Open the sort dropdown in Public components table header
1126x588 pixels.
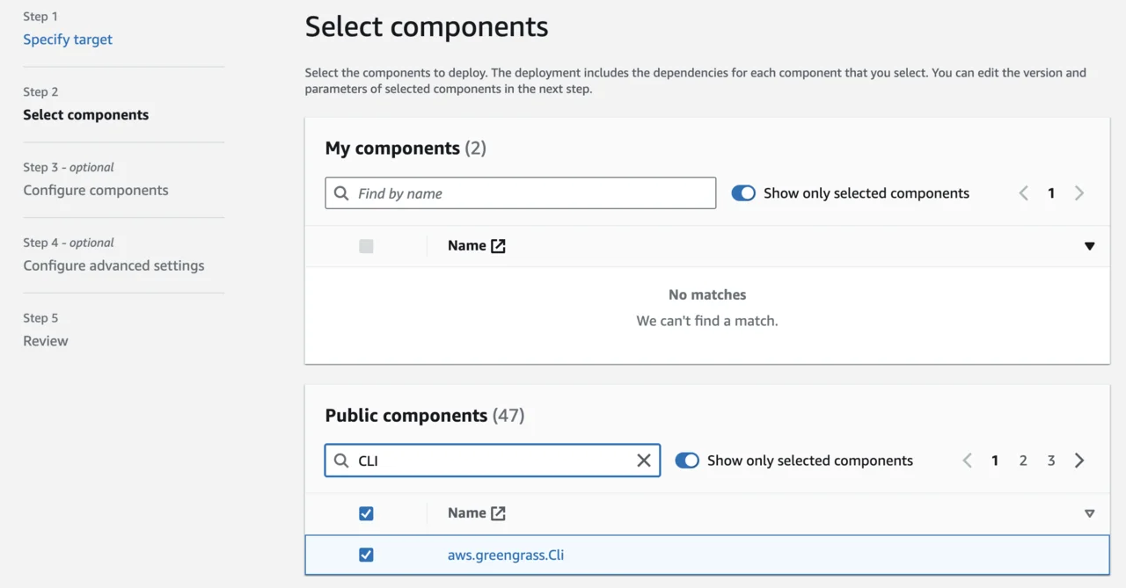coord(1089,513)
